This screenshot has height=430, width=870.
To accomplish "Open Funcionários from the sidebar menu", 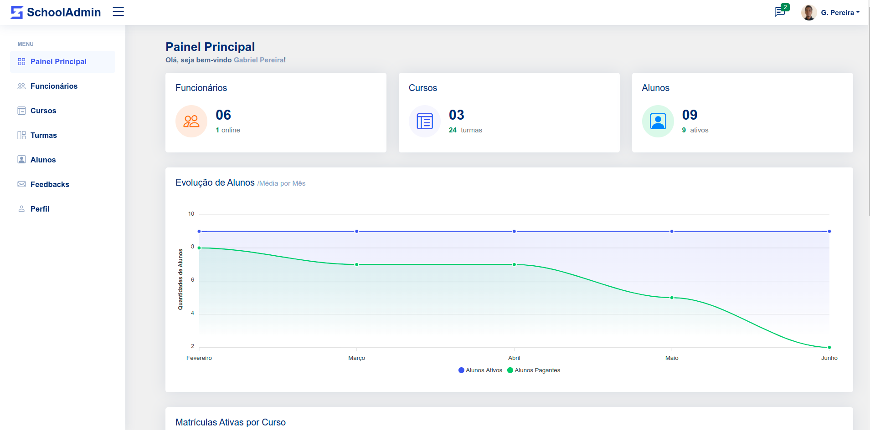I will point(54,86).
